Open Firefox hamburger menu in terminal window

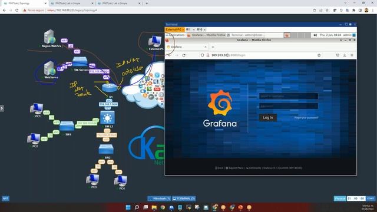[x=352, y=55]
